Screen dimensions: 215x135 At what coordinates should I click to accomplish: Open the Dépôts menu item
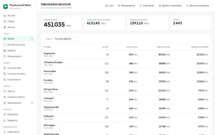point(18,51)
